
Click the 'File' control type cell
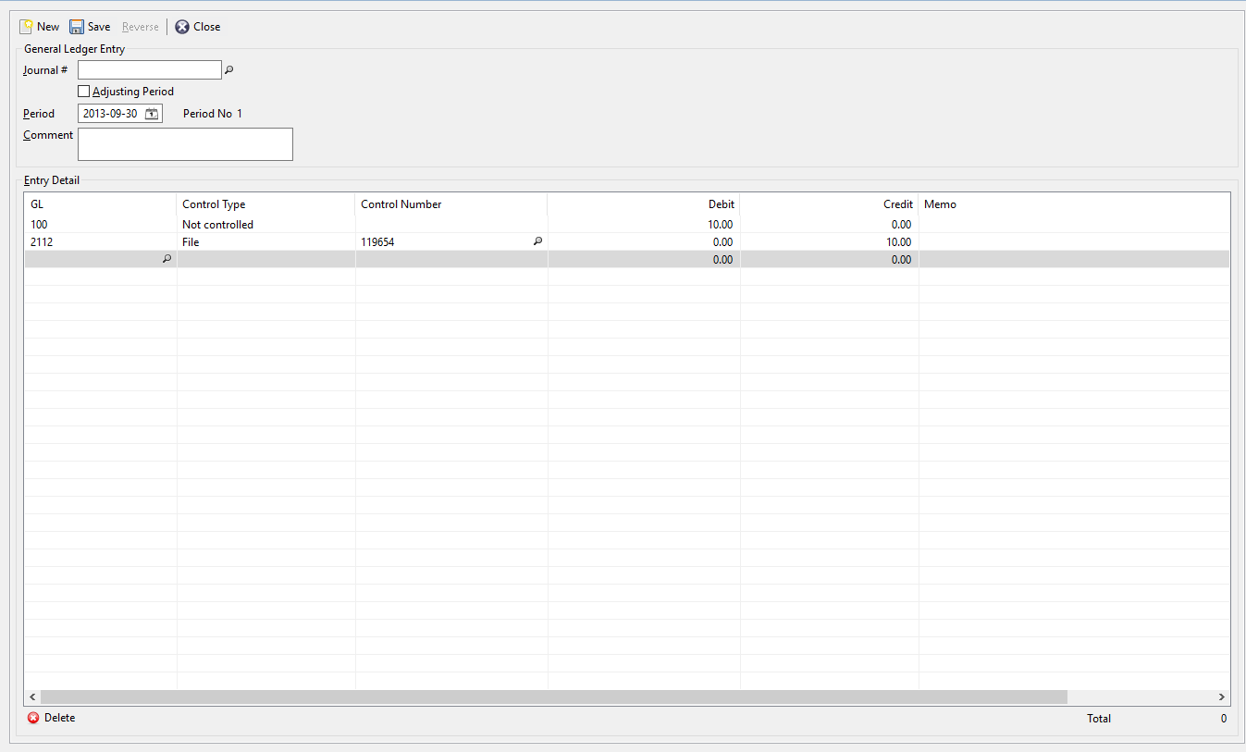click(266, 241)
